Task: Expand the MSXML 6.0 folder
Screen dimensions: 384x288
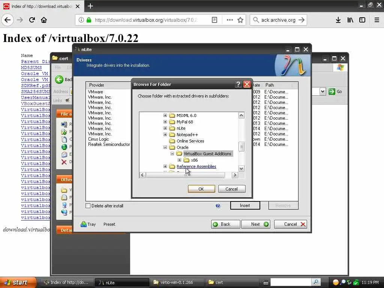Action: pyautogui.click(x=165, y=115)
